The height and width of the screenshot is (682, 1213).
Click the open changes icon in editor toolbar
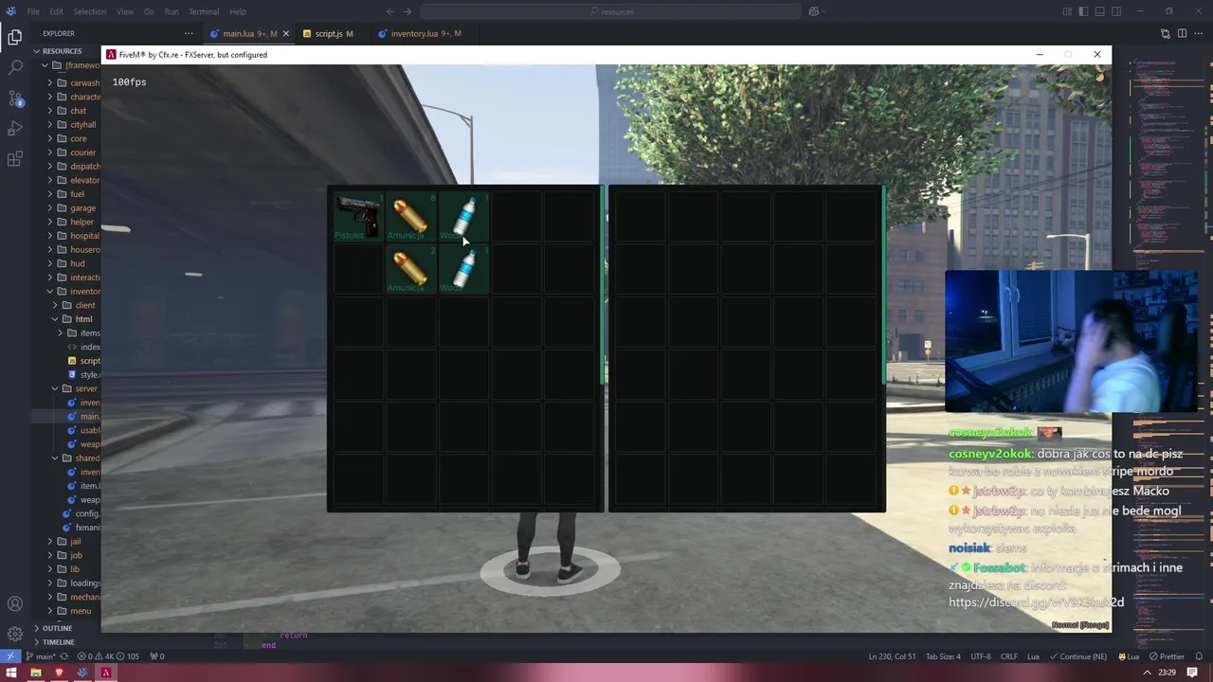[1165, 33]
